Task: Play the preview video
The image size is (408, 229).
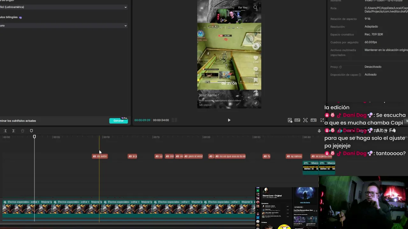Action: pos(229,120)
